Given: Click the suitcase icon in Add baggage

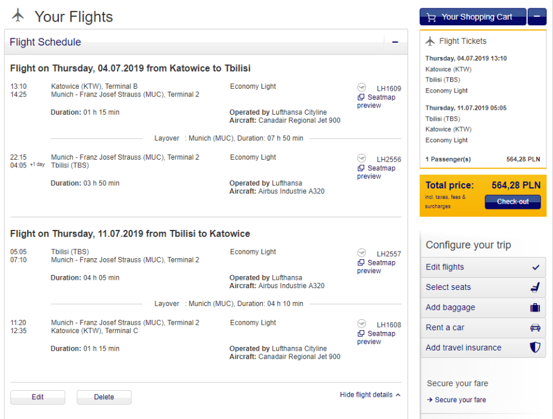Looking at the screenshot, I should point(535,307).
